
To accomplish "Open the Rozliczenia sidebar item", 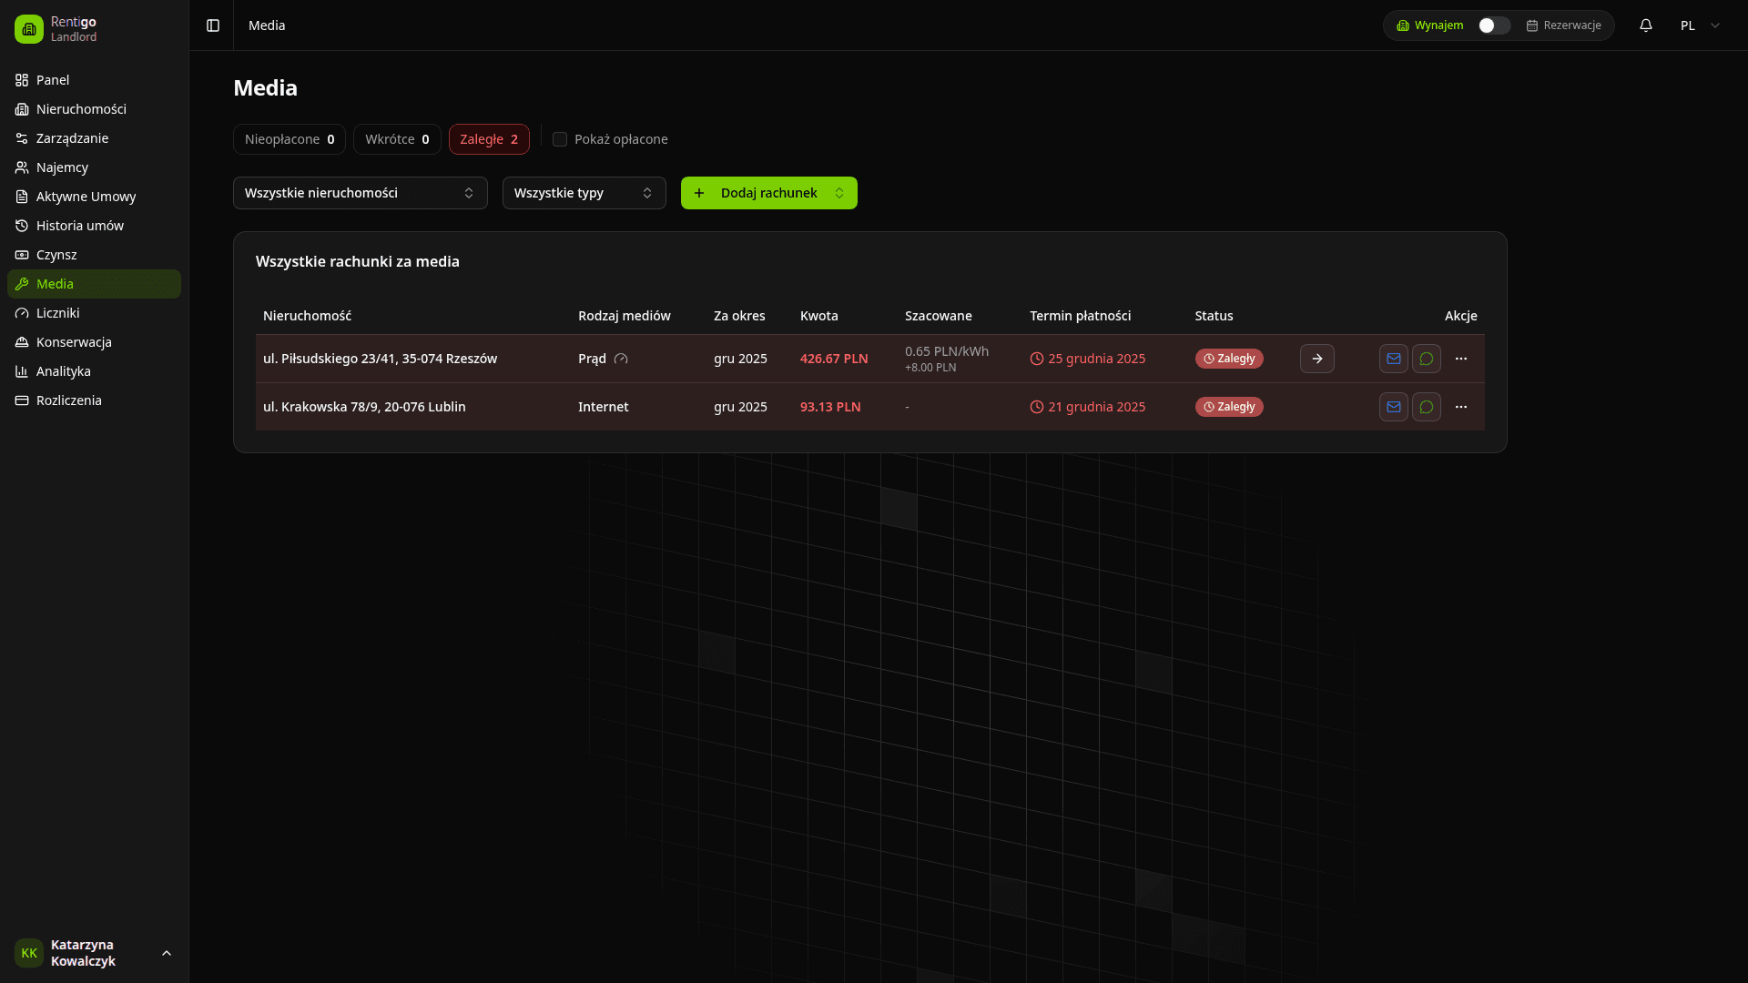I will pyautogui.click(x=69, y=400).
